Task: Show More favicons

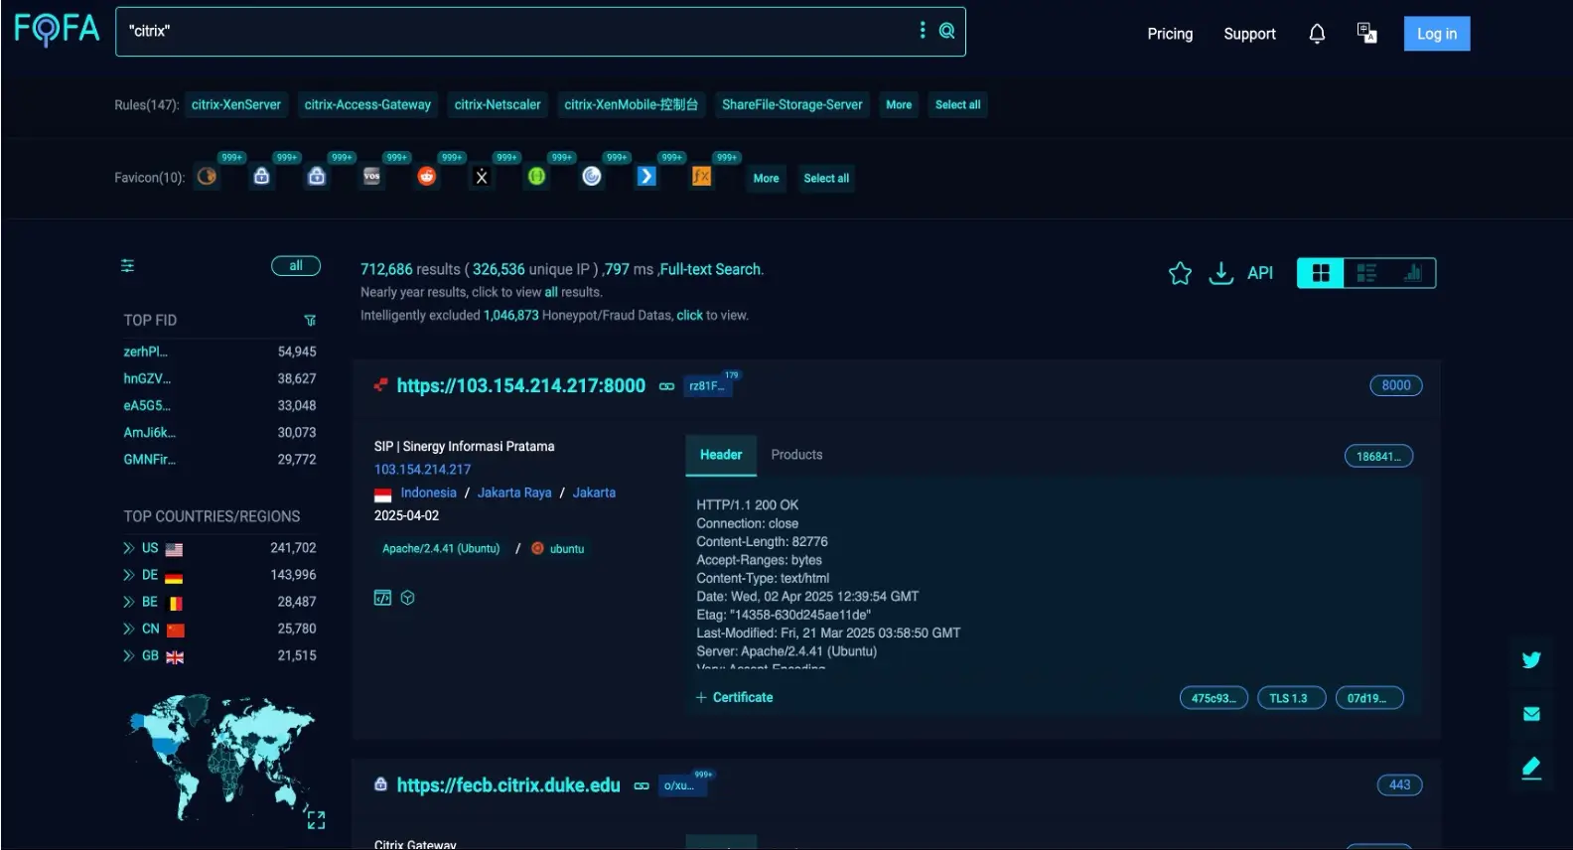Action: 766,179
